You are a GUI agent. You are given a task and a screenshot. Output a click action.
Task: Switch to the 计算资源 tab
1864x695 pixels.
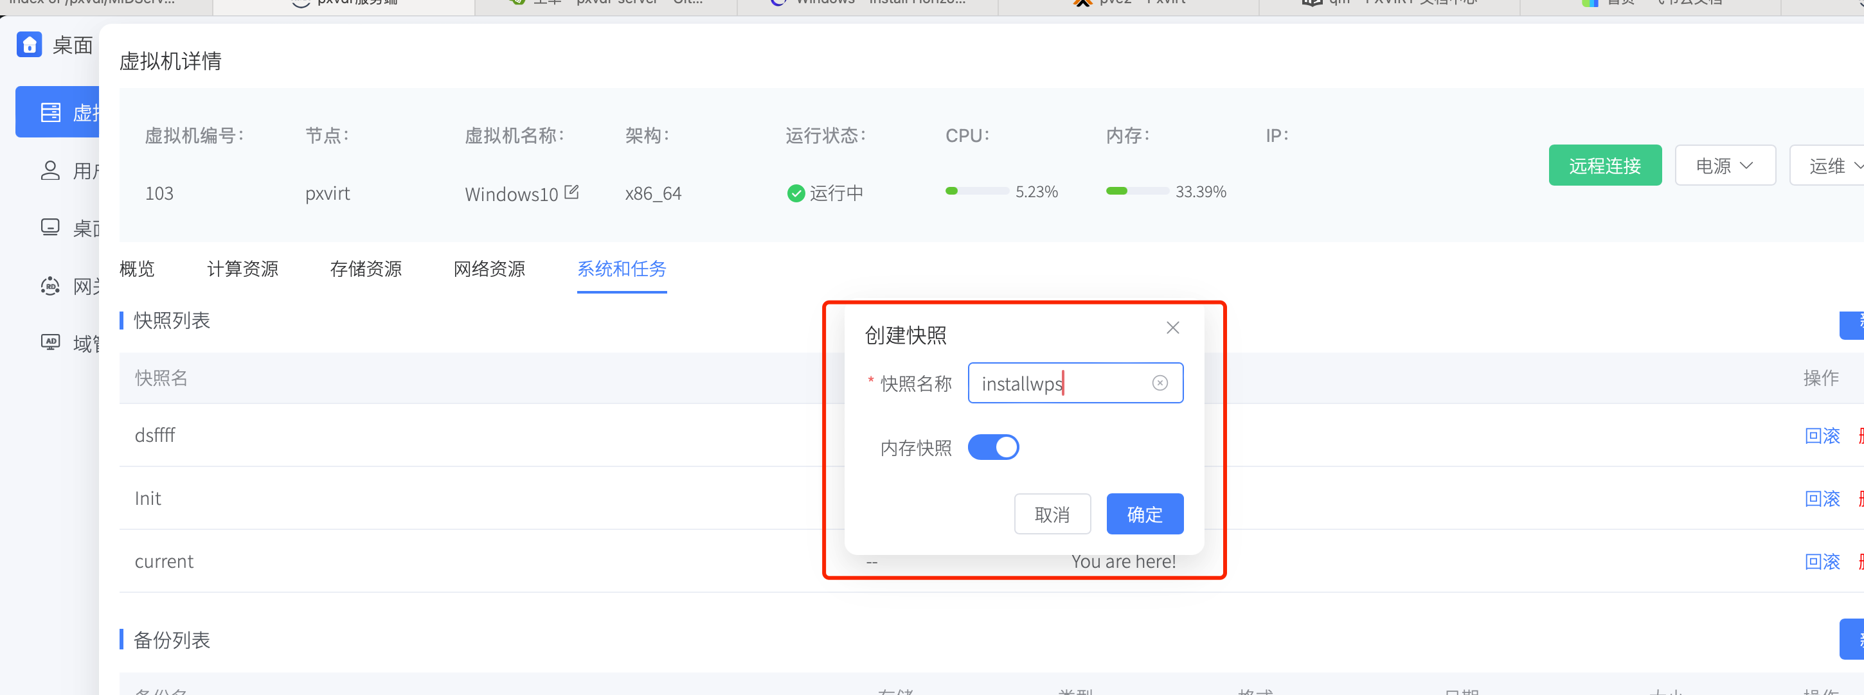pos(242,269)
